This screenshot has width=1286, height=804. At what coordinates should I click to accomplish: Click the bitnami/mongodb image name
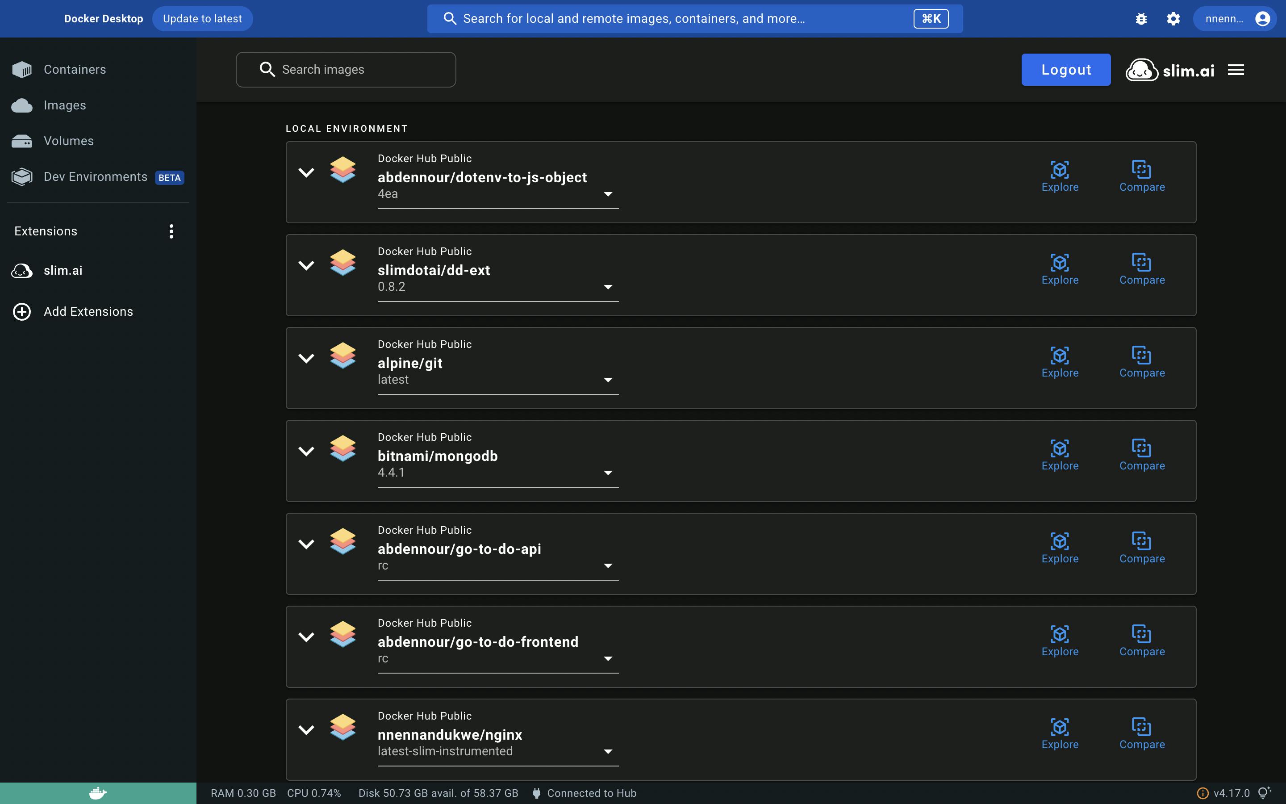point(437,456)
